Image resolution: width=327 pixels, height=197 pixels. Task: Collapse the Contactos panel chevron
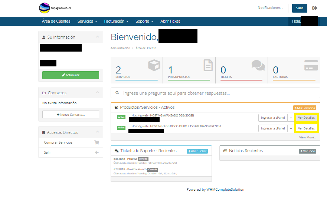(x=97, y=93)
